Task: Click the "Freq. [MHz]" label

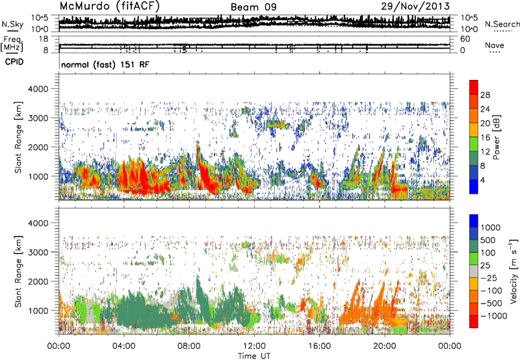Action: click(13, 44)
